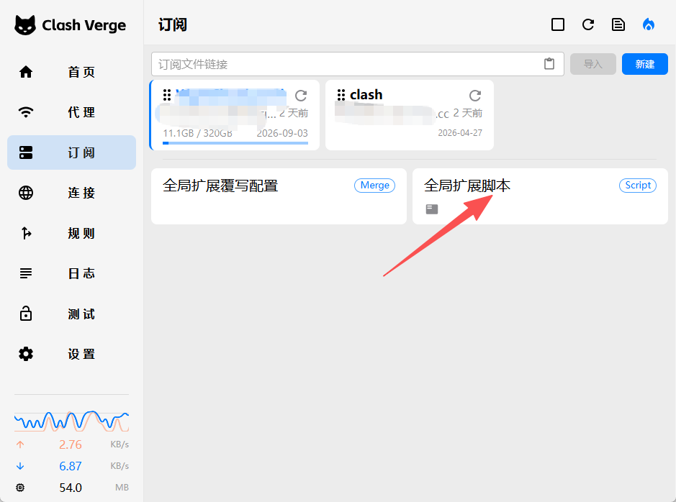
Task: Refresh the clash subscription
Action: (475, 95)
